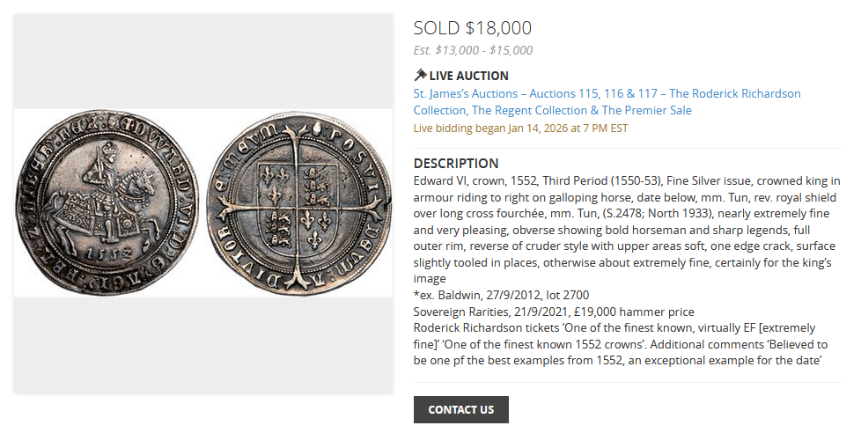Click the estimate $13,000 - $15,000 text

(x=473, y=50)
